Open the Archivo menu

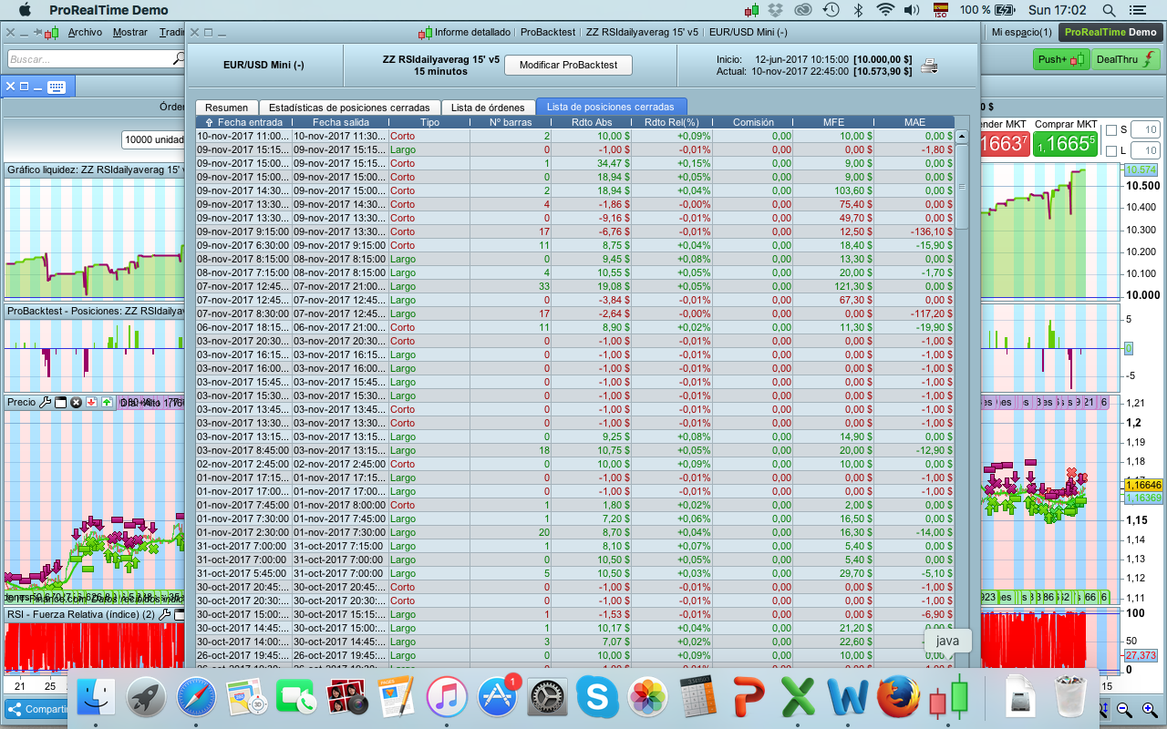(x=85, y=32)
